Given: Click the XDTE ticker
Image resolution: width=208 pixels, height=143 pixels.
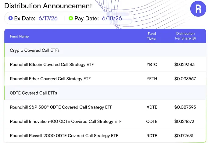Looking at the screenshot, I should pos(152,107).
